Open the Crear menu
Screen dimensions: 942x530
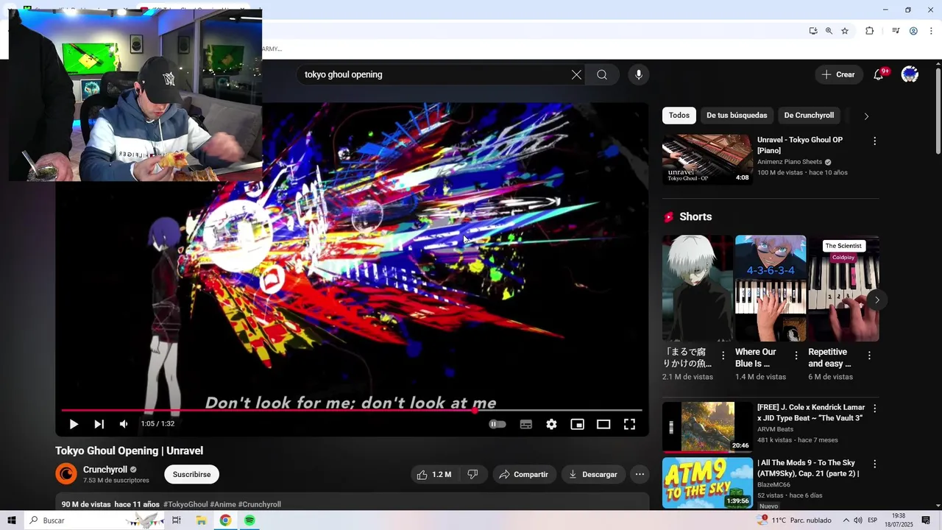point(838,74)
